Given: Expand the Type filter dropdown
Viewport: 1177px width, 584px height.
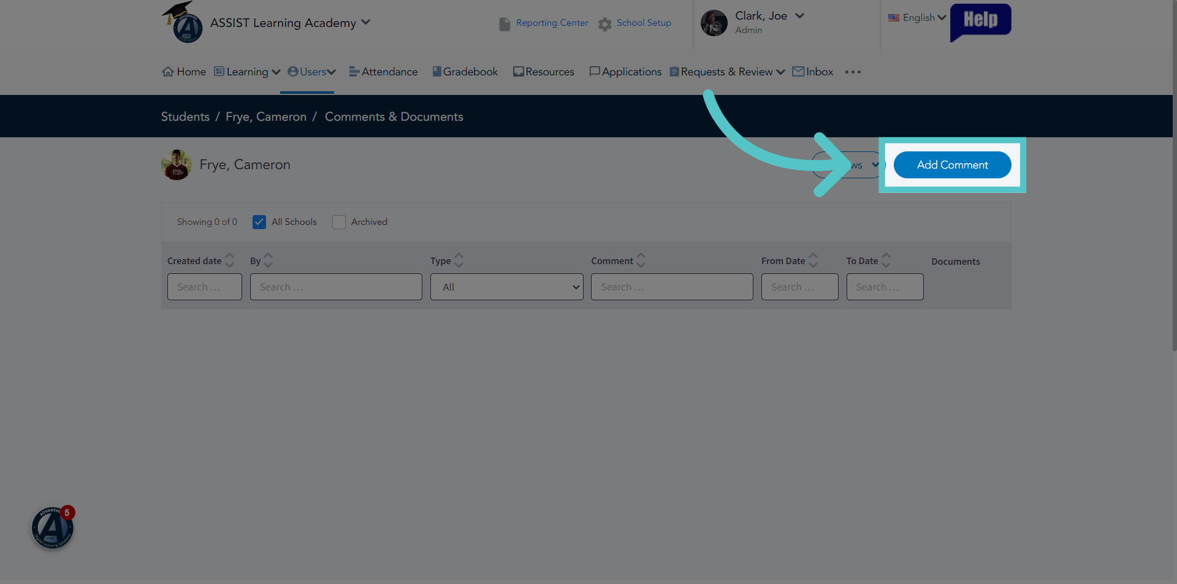Looking at the screenshot, I should coord(506,287).
